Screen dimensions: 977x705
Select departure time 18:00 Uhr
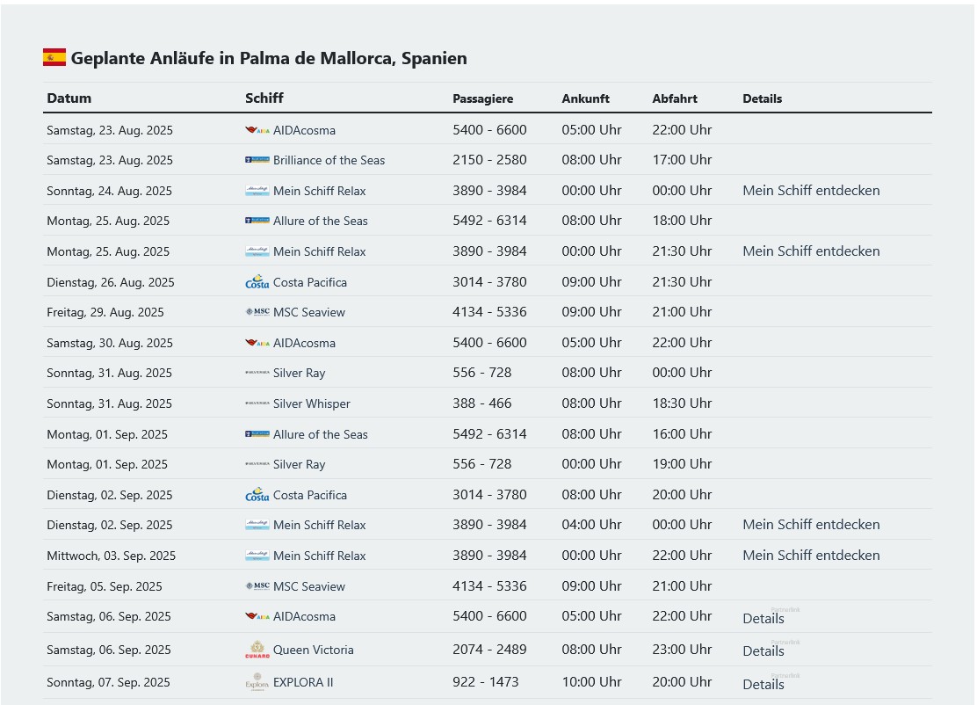click(x=683, y=220)
